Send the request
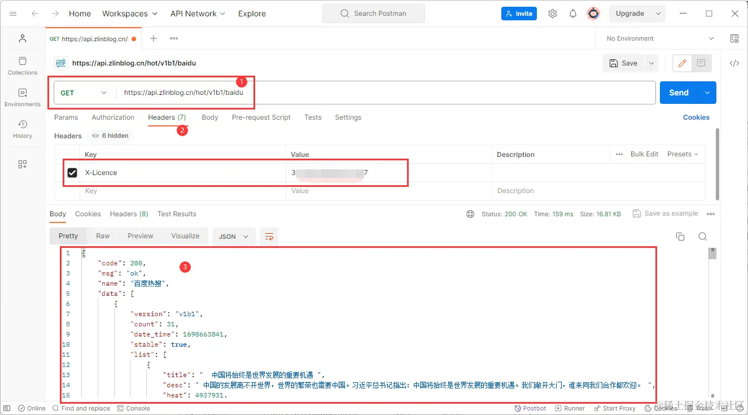The height and width of the screenshot is (415, 748). [678, 92]
